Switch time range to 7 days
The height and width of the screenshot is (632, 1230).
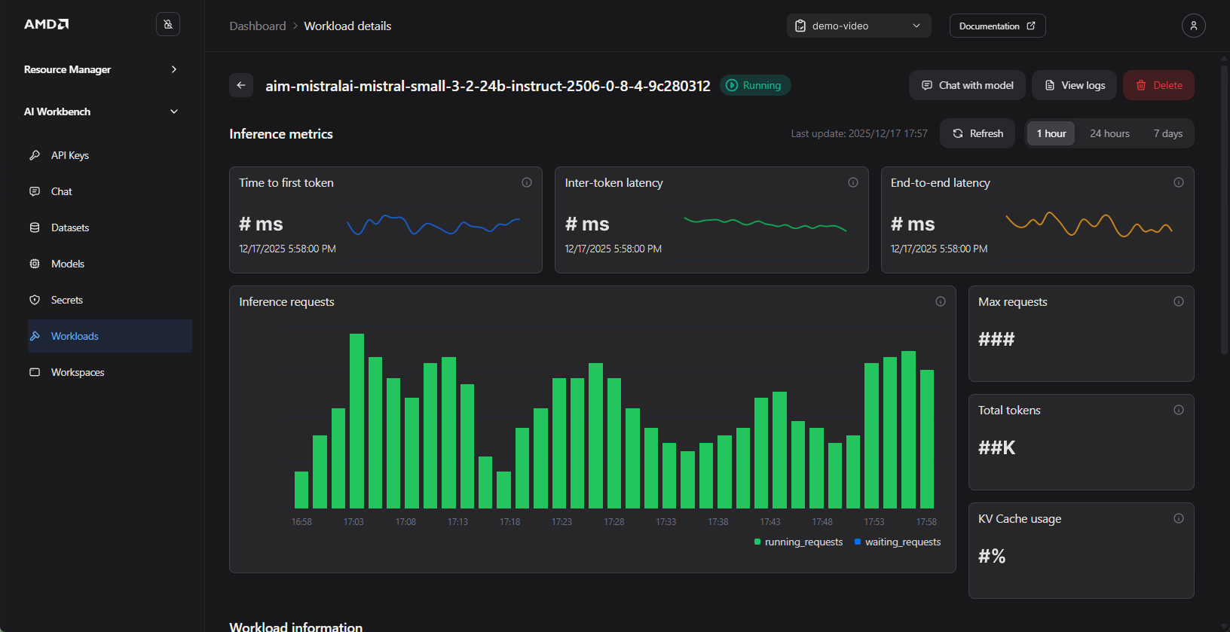pos(1167,133)
